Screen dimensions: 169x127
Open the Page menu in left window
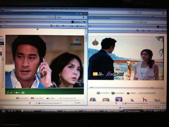pyautogui.click(x=71, y=26)
